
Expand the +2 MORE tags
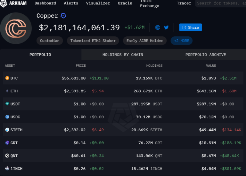[x=181, y=41]
